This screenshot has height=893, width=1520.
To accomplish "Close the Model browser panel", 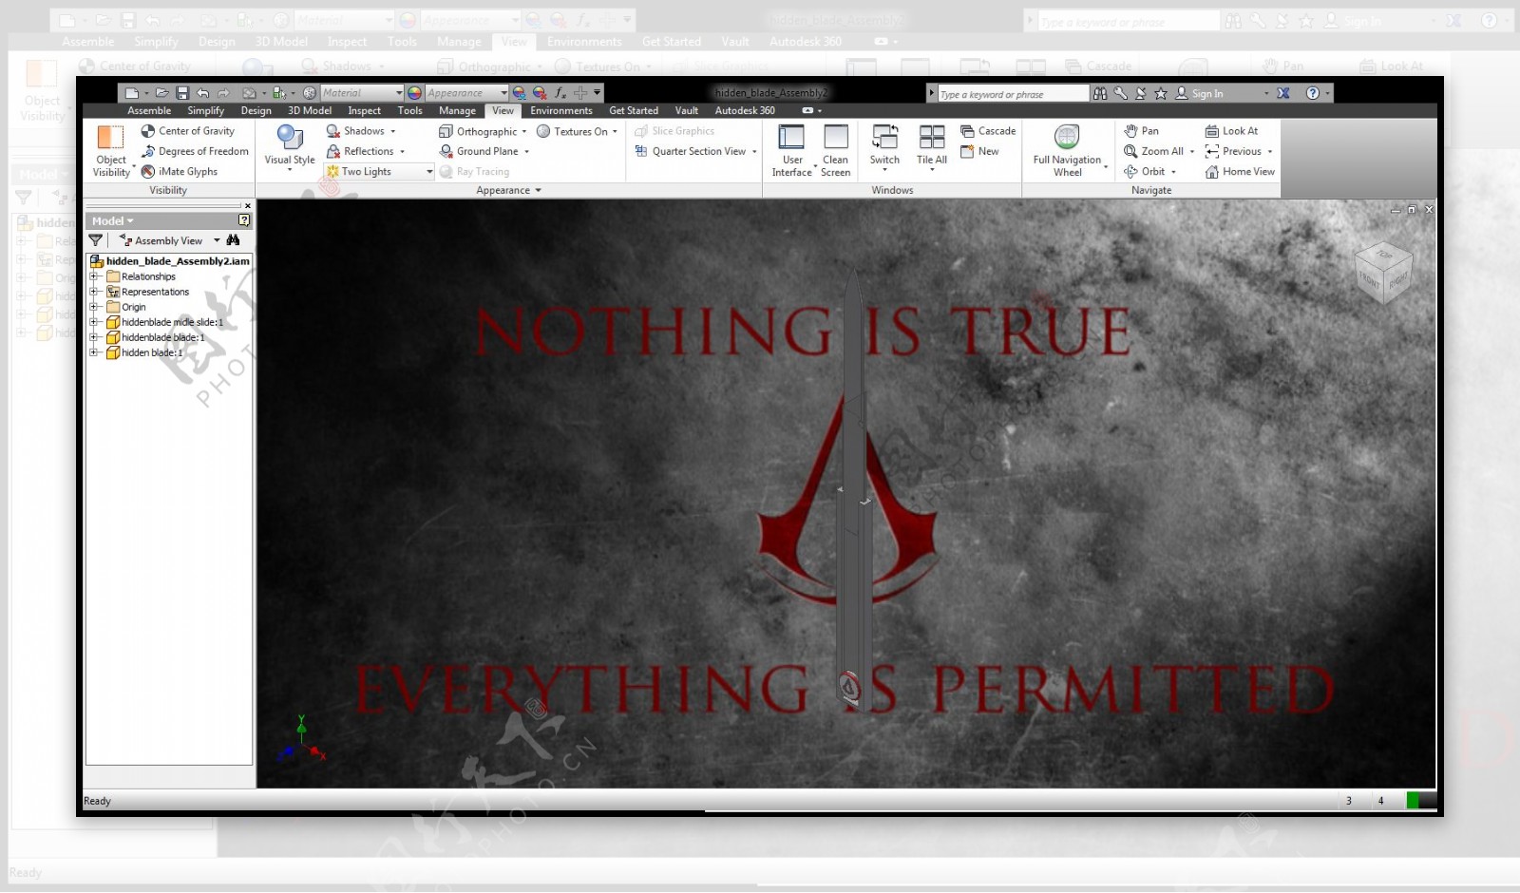I will tap(248, 206).
